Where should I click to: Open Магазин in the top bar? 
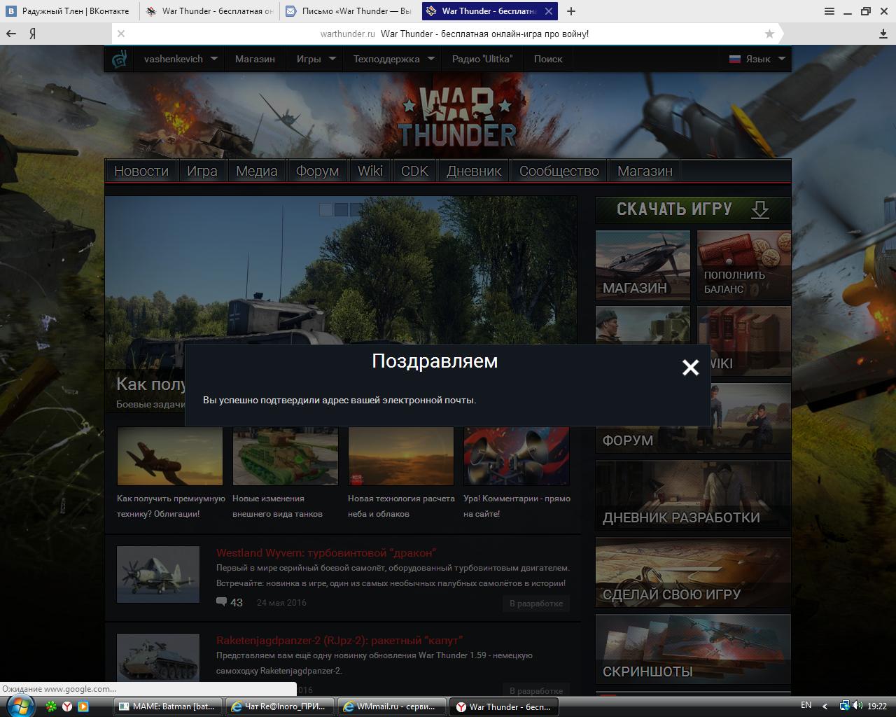pyautogui.click(x=255, y=60)
